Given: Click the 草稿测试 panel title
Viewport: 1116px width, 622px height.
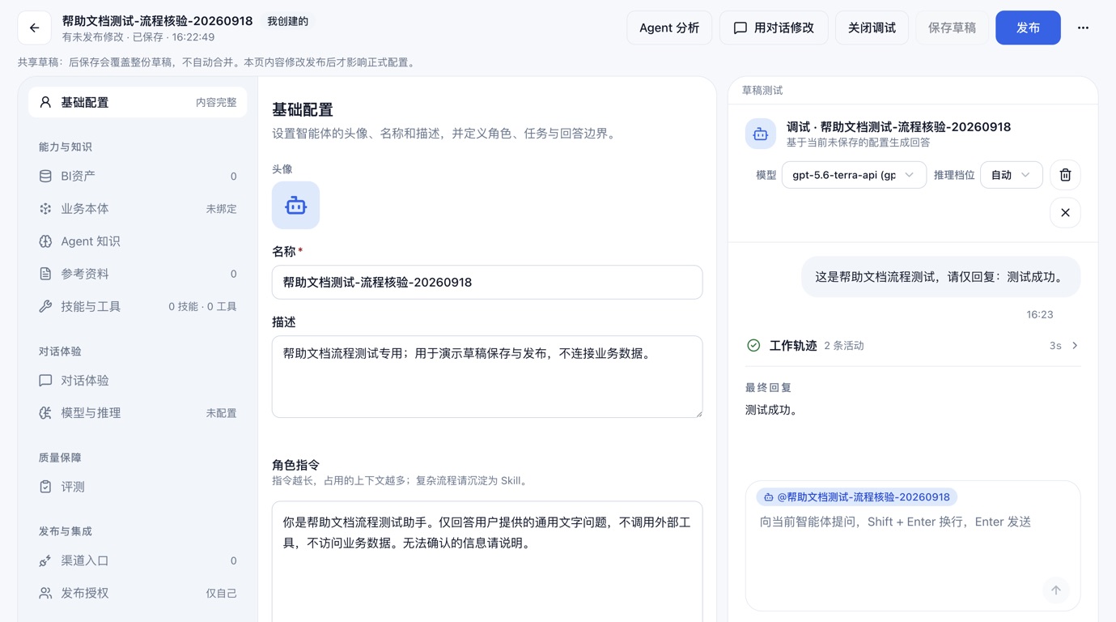Looking at the screenshot, I should click(762, 91).
